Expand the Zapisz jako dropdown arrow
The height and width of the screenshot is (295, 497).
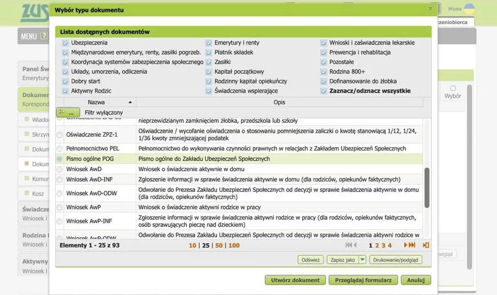click(x=362, y=260)
